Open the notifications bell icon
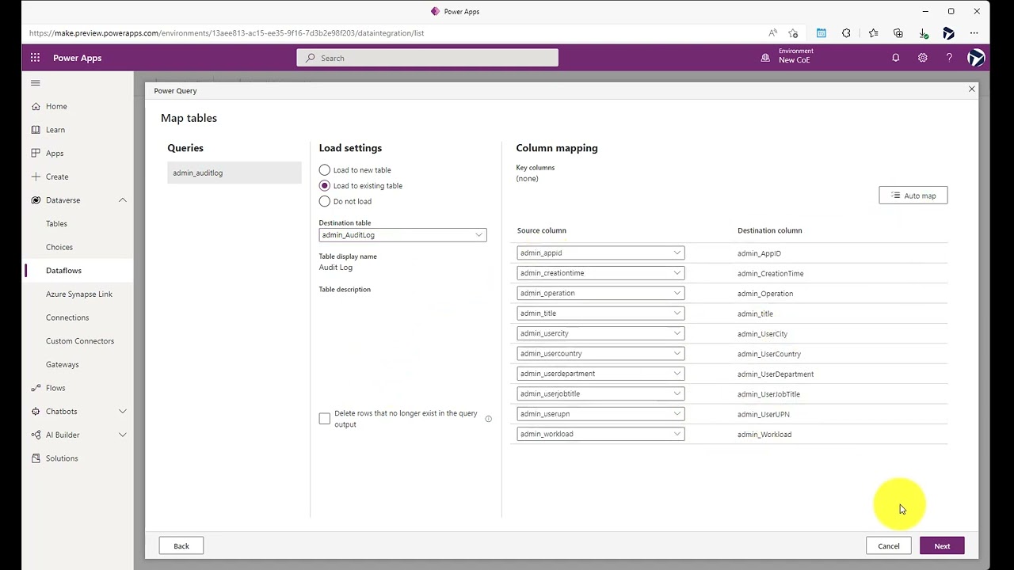This screenshot has height=570, width=1014. (896, 58)
